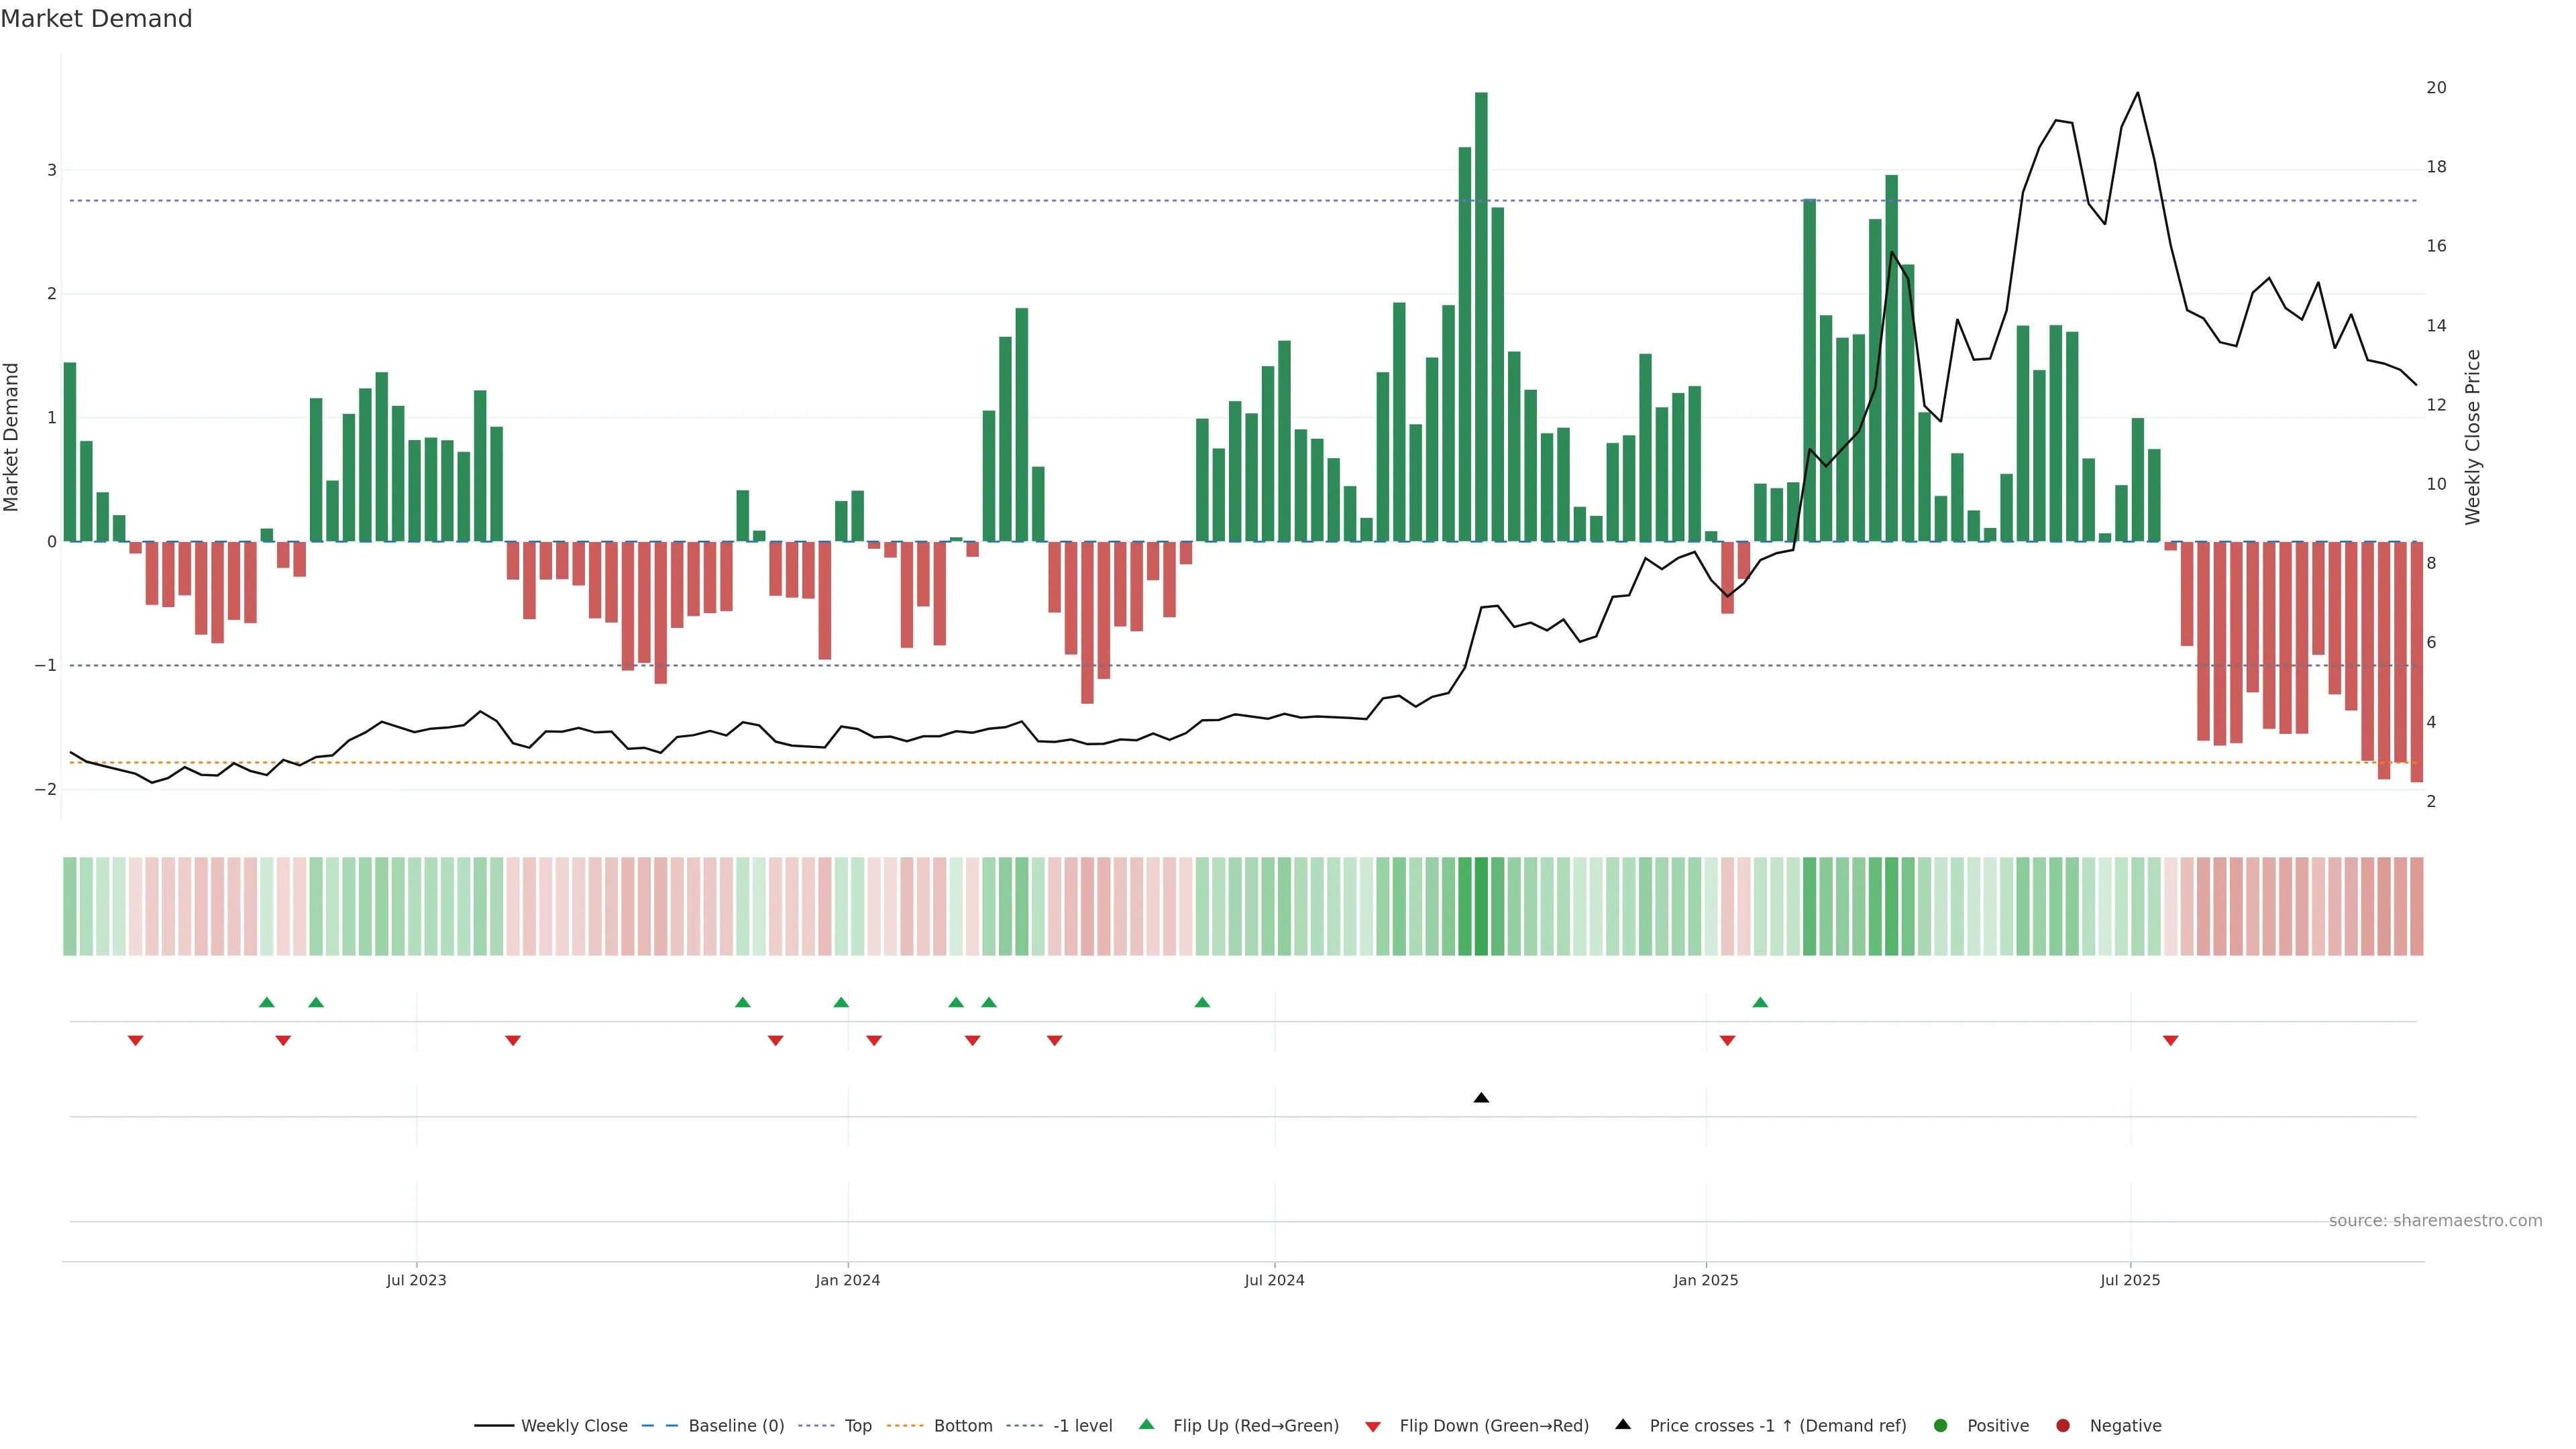Screen dimensions: 2576x1449
Task: Click the Market Demand chart title
Action: point(96,19)
